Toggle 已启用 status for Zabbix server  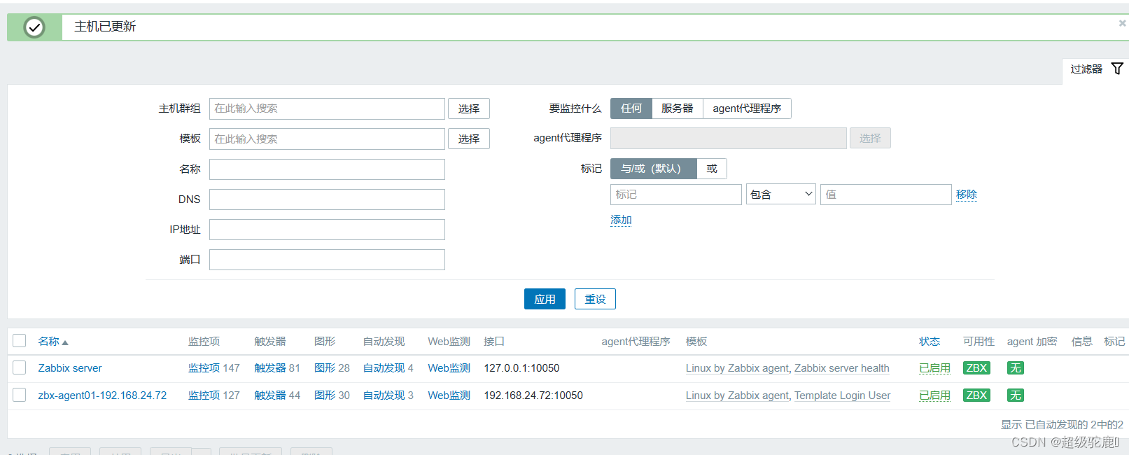click(934, 368)
